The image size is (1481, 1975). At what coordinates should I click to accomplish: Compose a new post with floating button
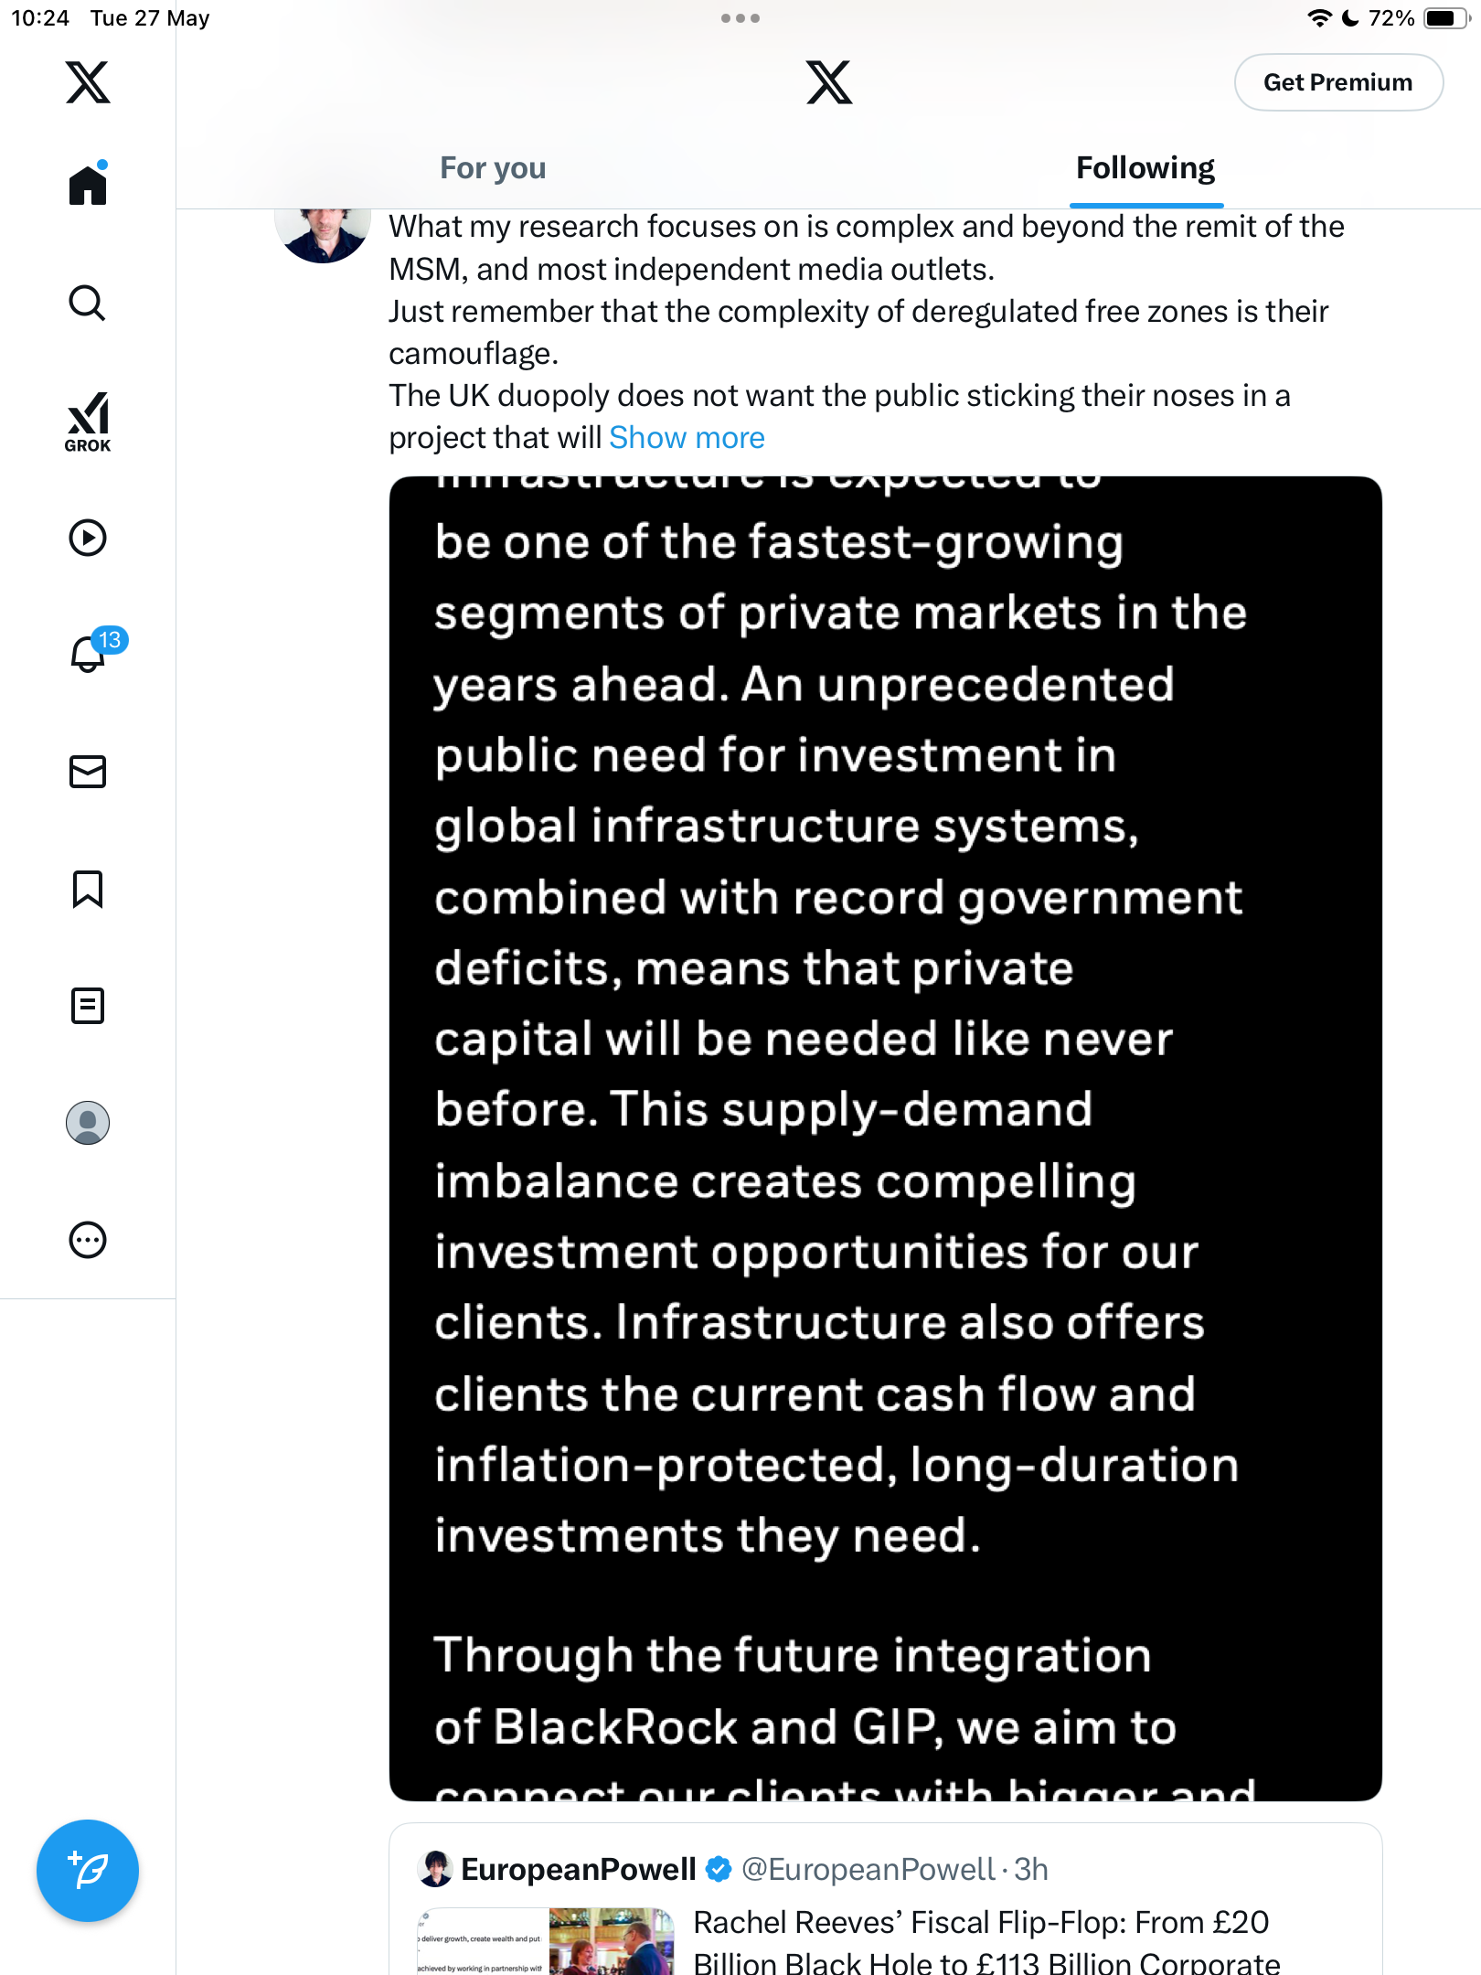[x=88, y=1871]
